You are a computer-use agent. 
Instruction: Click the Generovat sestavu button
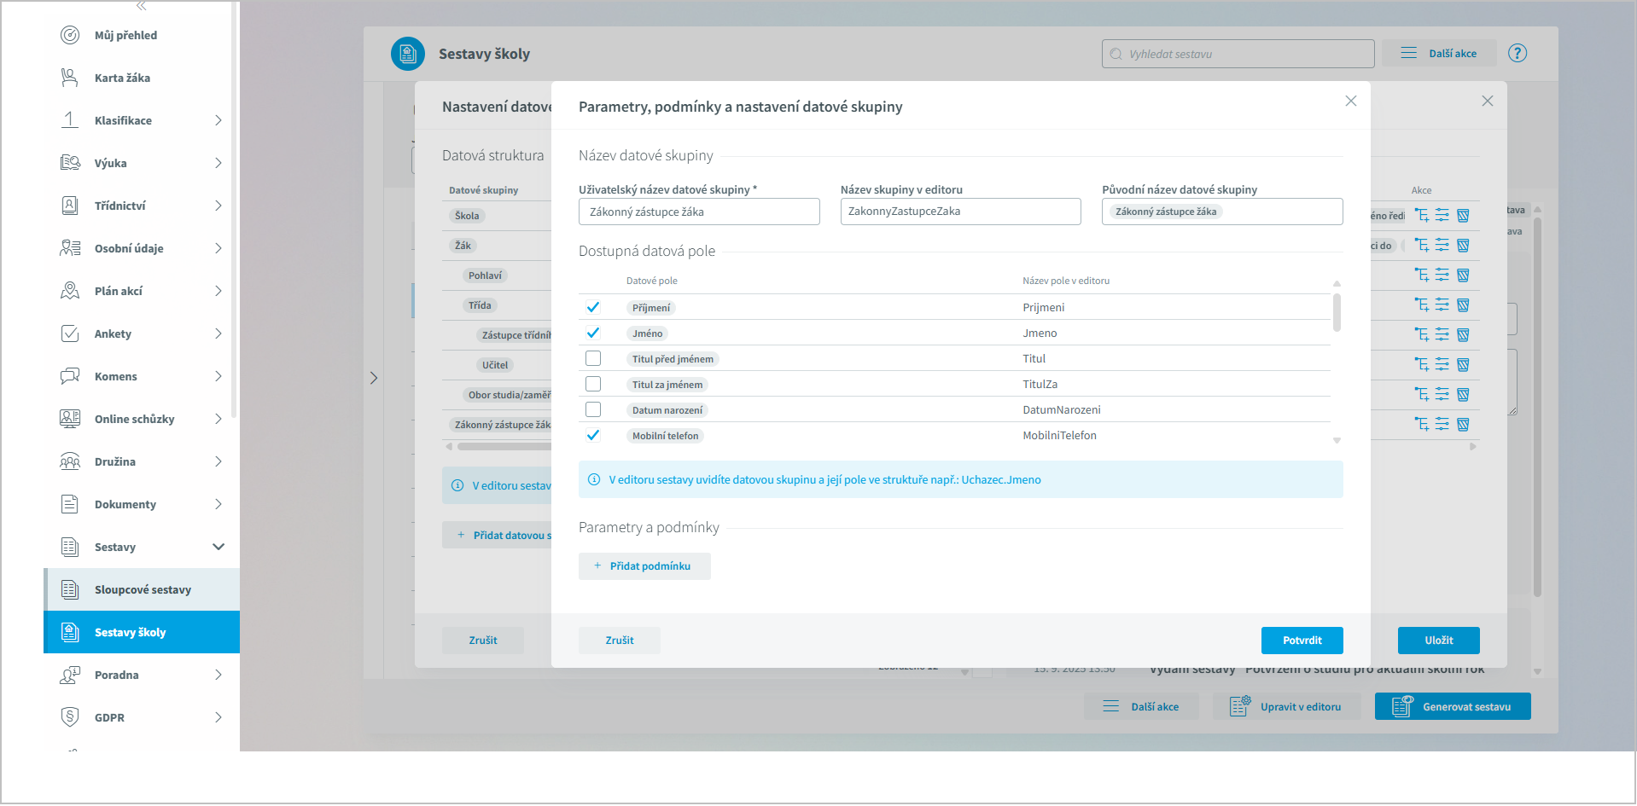coord(1452,706)
